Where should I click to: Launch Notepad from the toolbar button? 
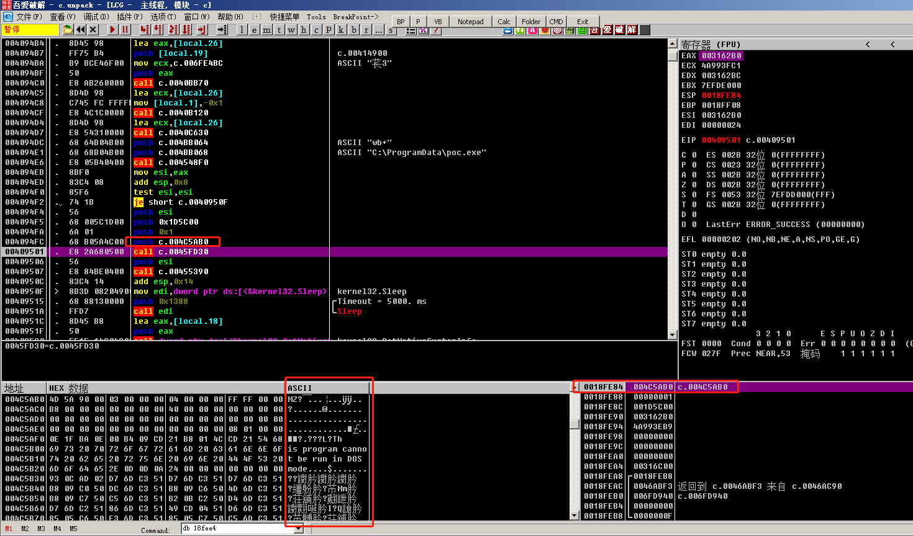[x=471, y=22]
